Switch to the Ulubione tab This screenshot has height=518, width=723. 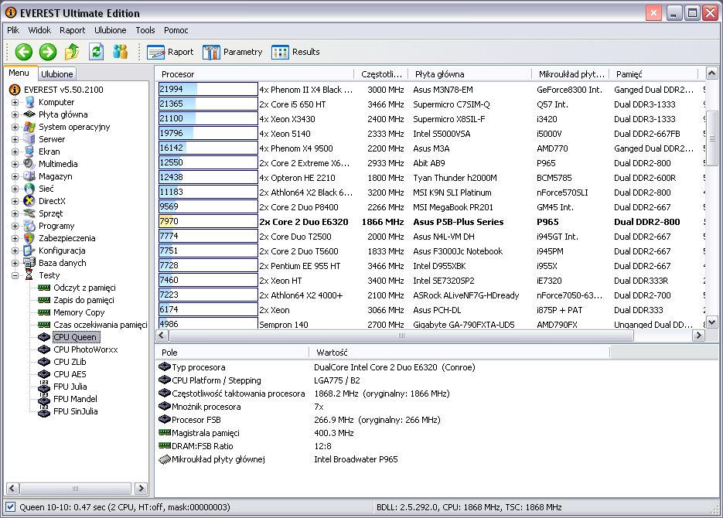(57, 74)
